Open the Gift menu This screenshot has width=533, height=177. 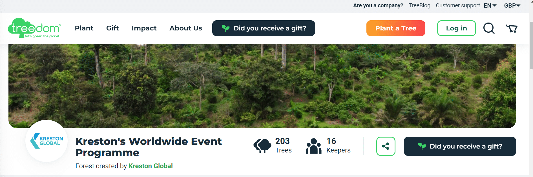point(112,28)
